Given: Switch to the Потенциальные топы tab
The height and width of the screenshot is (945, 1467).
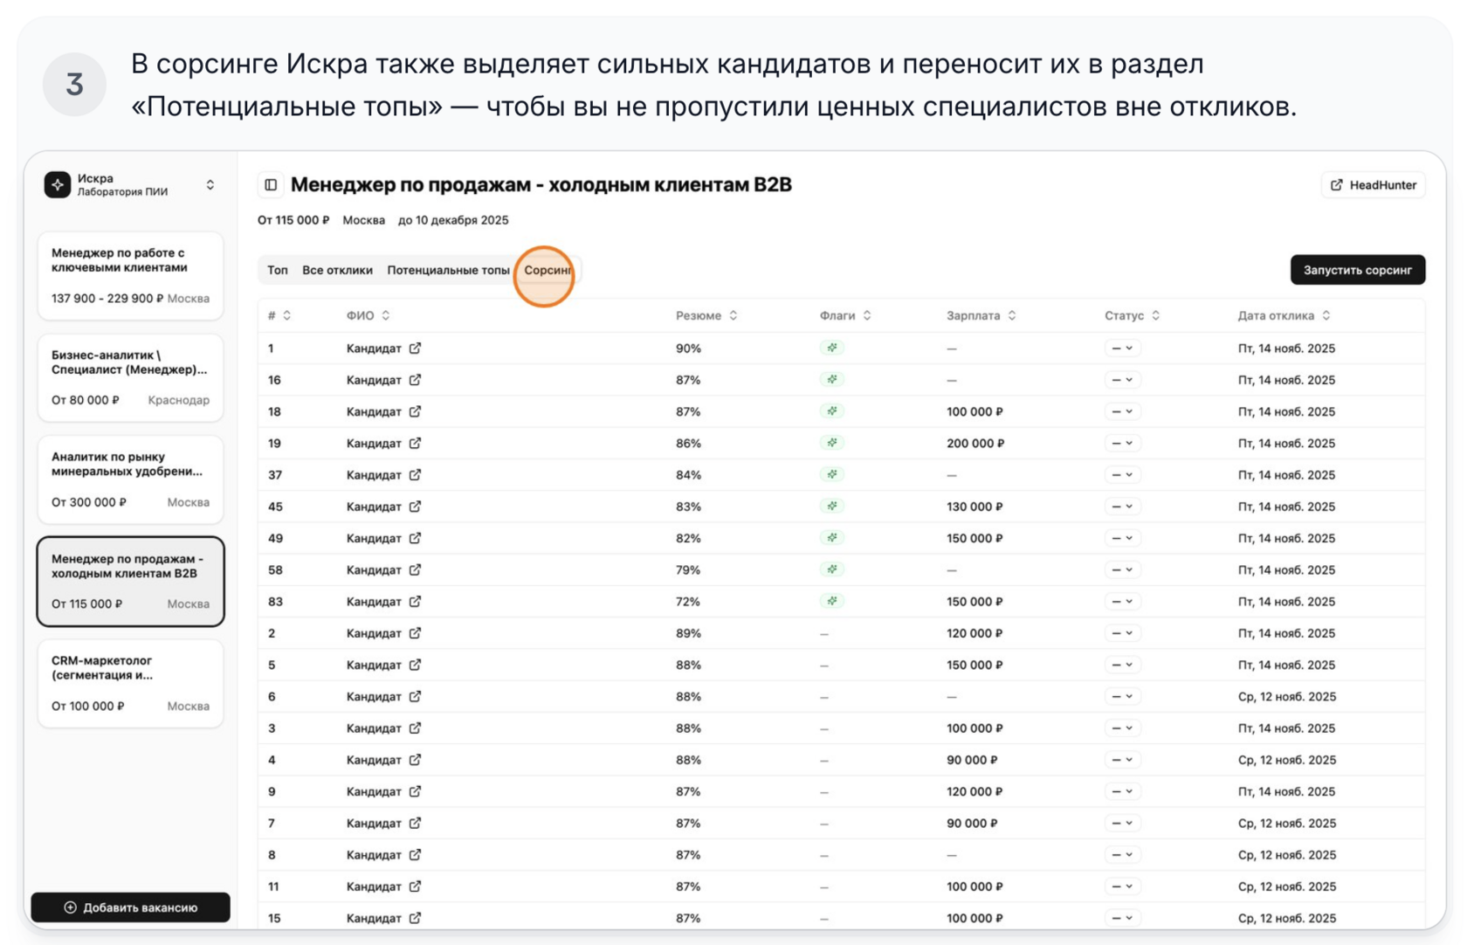Looking at the screenshot, I should 448,271.
